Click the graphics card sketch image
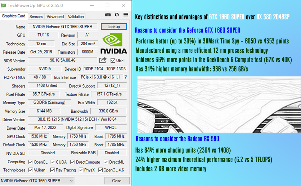 coord(219,105)
